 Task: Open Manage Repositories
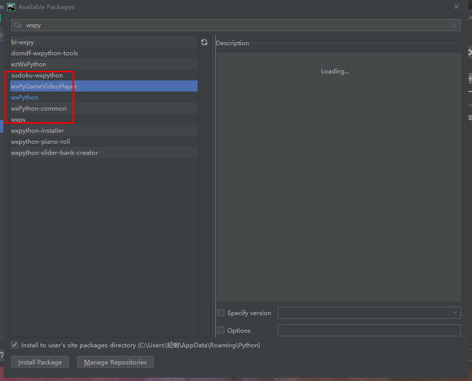coord(115,362)
